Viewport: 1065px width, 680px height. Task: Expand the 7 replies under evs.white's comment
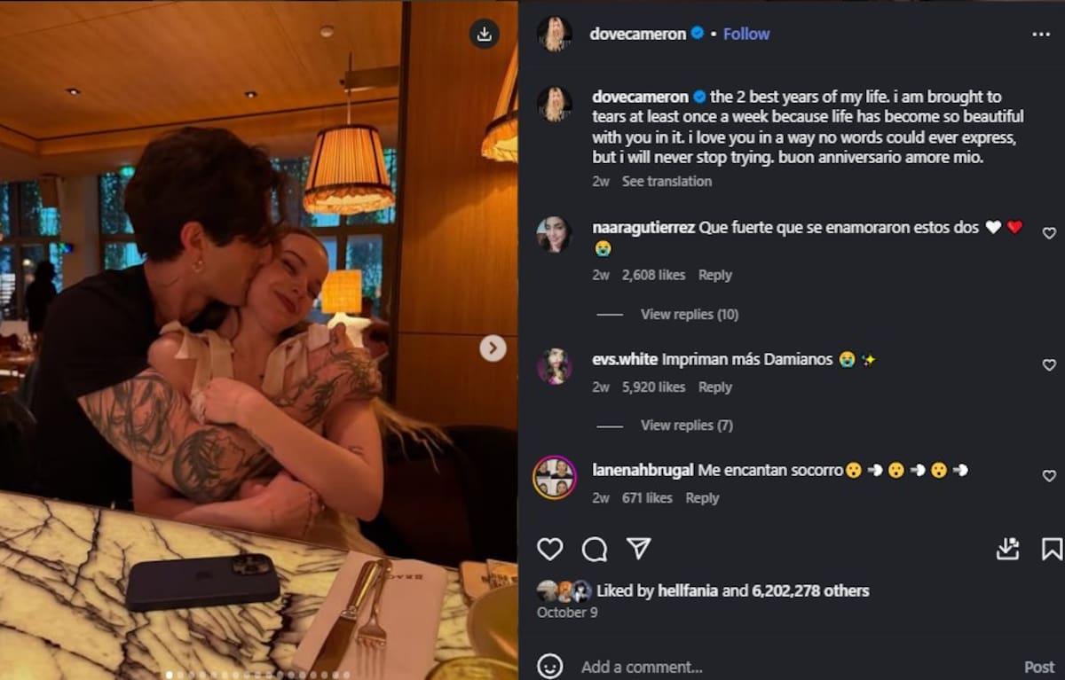click(x=686, y=425)
